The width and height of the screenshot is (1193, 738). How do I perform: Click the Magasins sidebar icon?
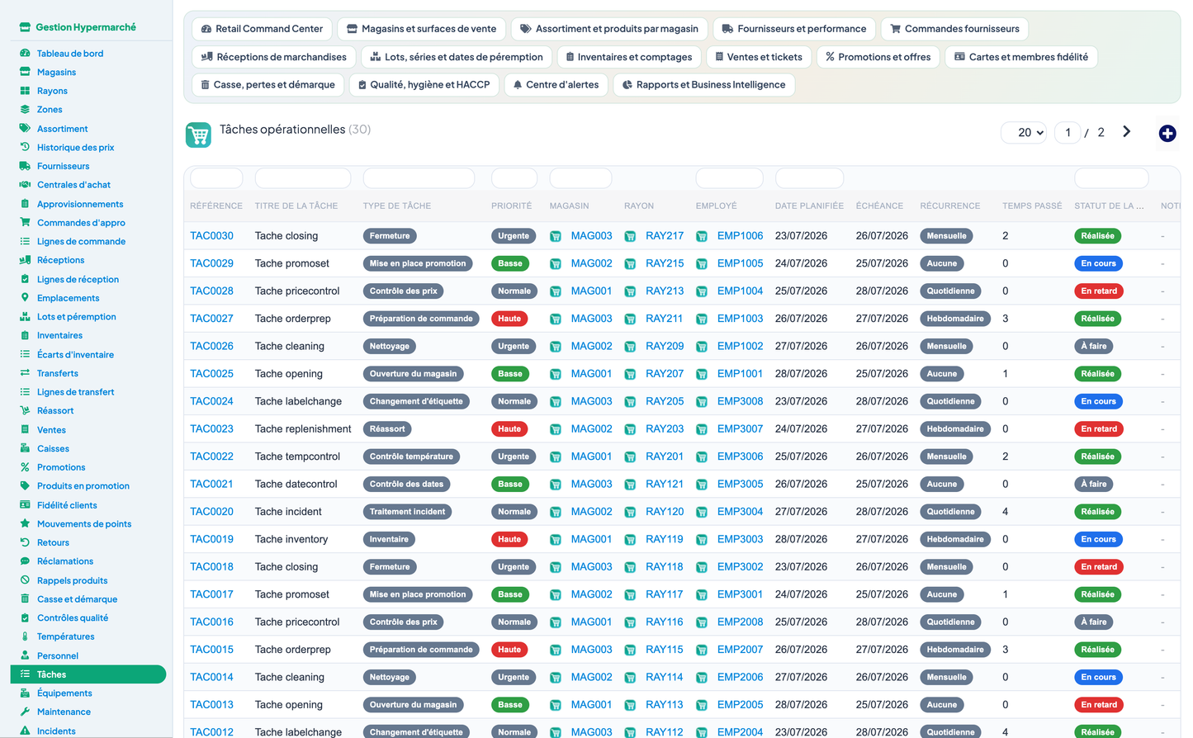point(25,72)
